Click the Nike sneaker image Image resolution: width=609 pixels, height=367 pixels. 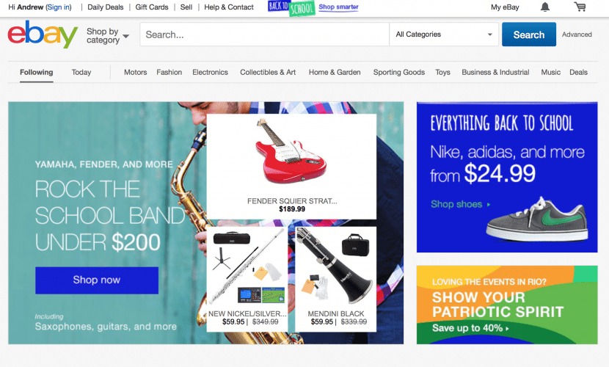pyautogui.click(x=537, y=219)
